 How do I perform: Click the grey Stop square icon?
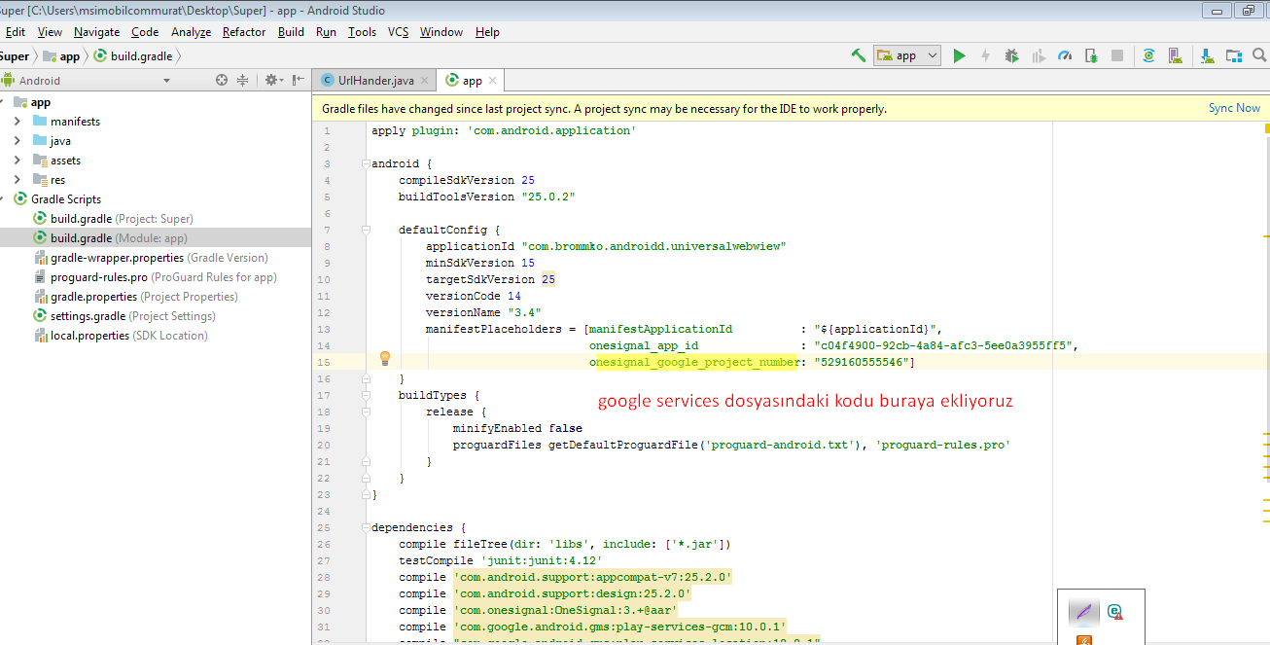[x=1117, y=56]
